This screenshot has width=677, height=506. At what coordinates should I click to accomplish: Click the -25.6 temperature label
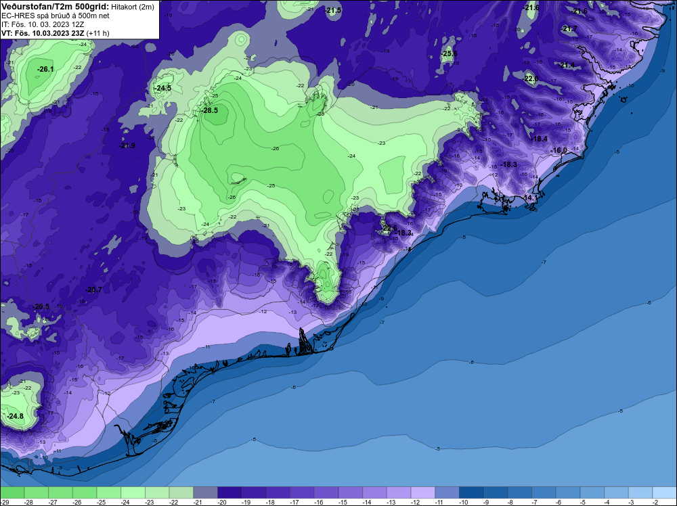tap(449, 54)
